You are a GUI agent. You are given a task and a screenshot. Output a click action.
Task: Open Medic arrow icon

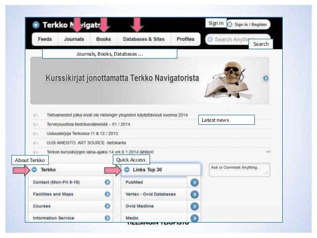coord(194,218)
